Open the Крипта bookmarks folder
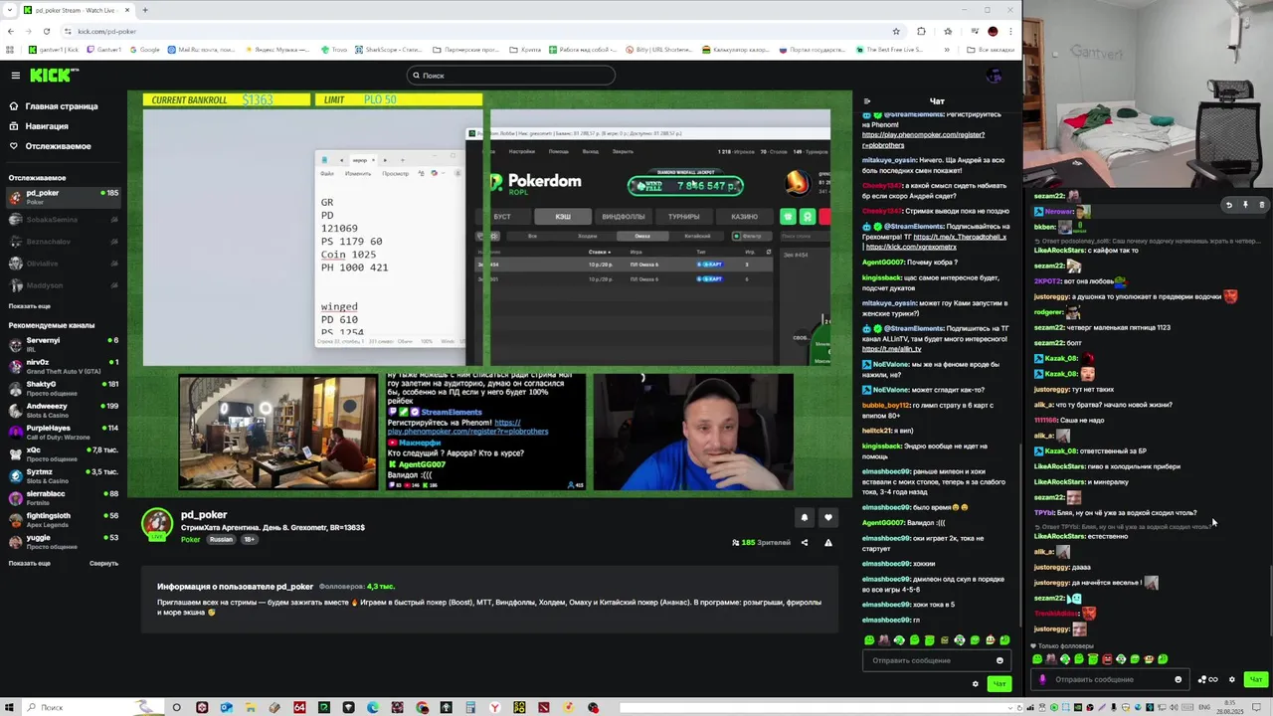The image size is (1273, 716). [x=524, y=50]
